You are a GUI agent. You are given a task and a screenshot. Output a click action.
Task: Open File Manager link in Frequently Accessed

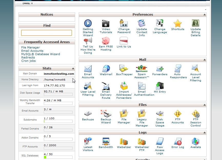coord(31,47)
